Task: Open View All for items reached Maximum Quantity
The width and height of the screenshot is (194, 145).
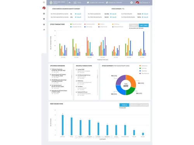Action: (79, 17)
